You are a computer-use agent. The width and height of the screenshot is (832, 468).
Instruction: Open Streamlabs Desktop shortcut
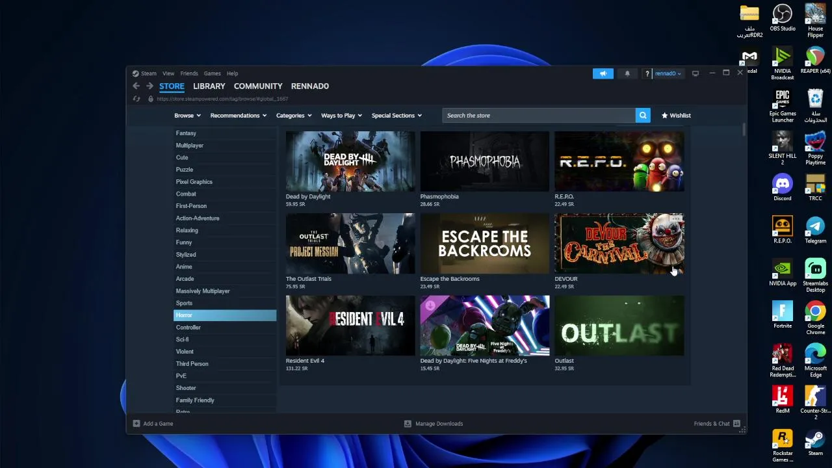coord(815,276)
